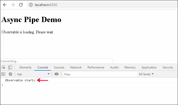Click the console Filter text field
This screenshot has width=178, height=105.
tap(100, 74)
